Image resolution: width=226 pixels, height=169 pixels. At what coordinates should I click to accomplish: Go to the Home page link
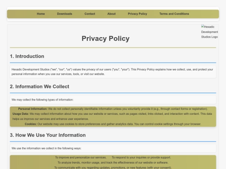[x=41, y=14]
